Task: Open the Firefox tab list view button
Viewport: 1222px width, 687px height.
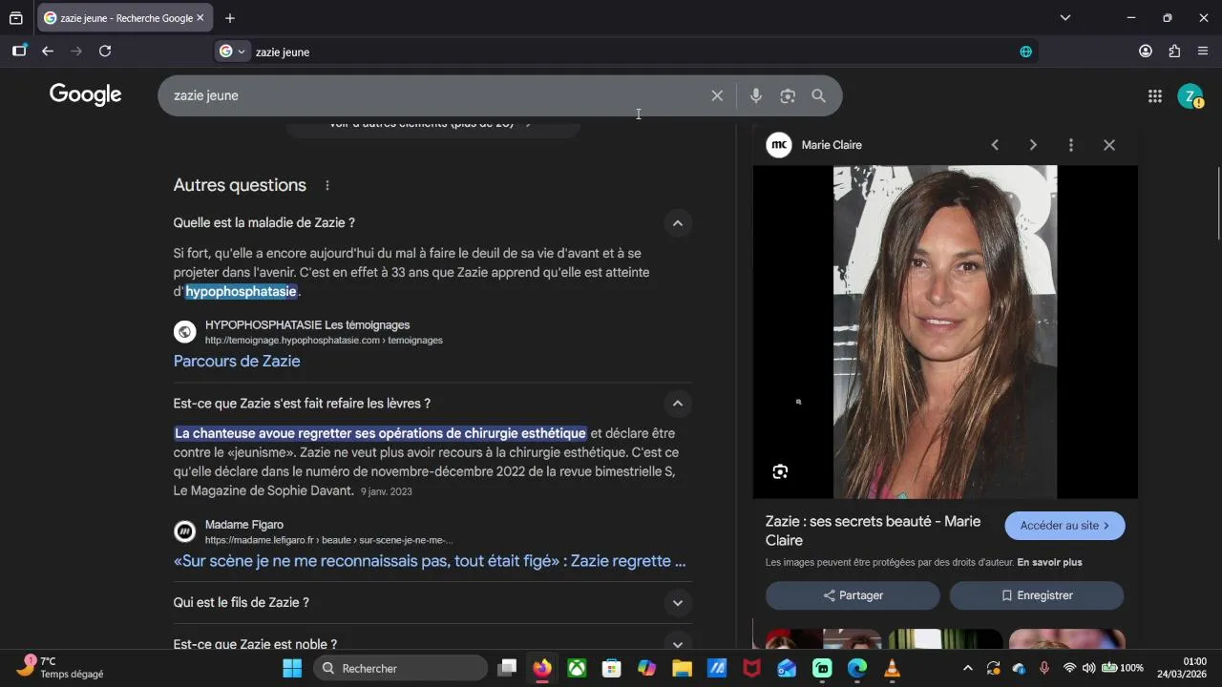Action: [16, 18]
